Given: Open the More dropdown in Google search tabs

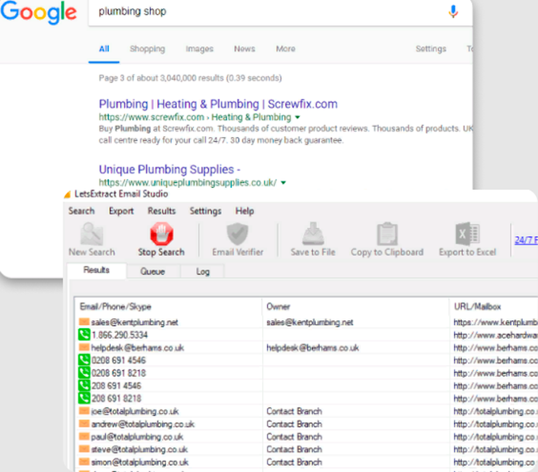Looking at the screenshot, I should click(x=286, y=49).
